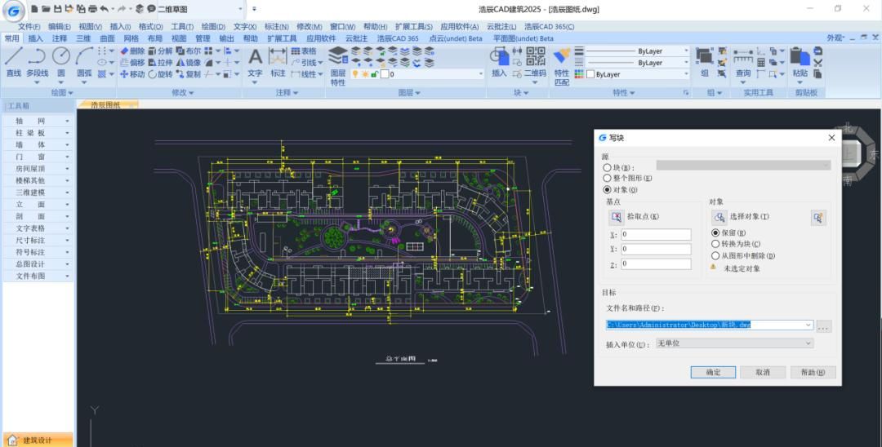Switch to the 注释 ribbon tab
Image resolution: width=882 pixels, height=447 pixels.
tap(60, 38)
